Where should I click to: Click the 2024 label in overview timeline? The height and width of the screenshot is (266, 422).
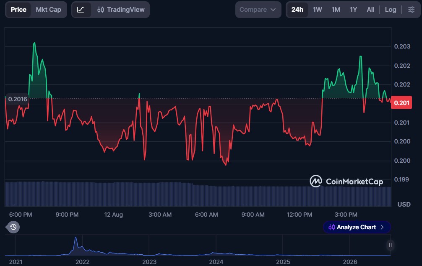coord(216,262)
